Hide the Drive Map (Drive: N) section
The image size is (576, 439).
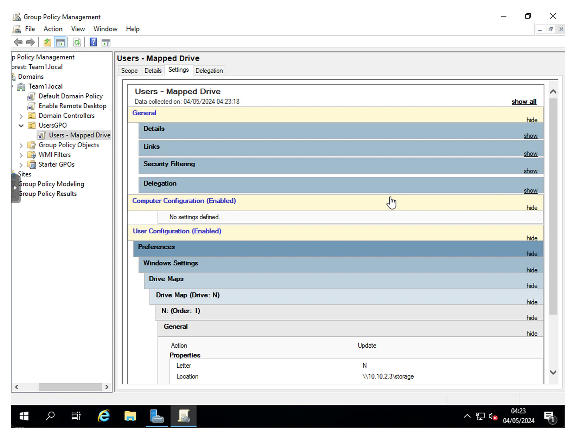pos(532,302)
